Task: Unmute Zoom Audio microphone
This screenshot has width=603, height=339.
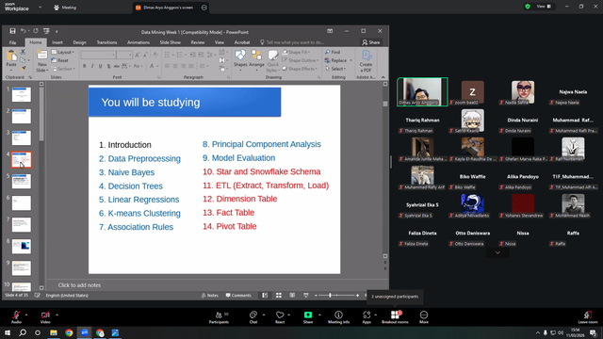Action: 16,317
